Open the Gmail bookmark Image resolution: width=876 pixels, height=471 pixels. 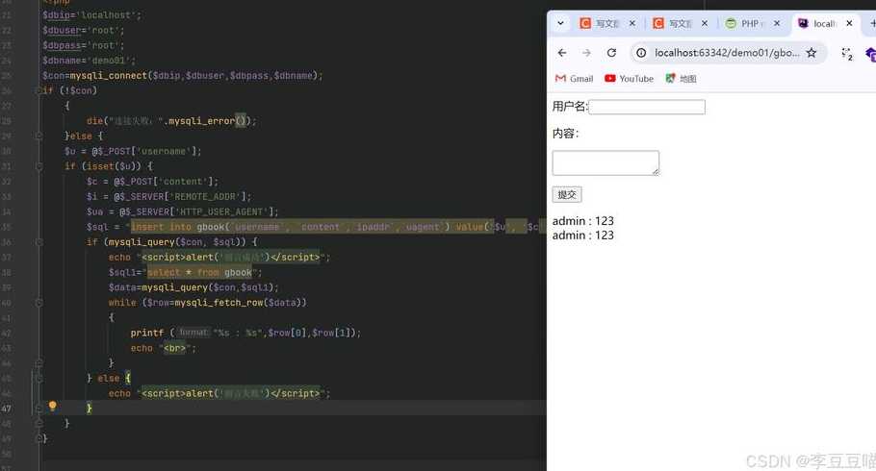click(x=574, y=79)
